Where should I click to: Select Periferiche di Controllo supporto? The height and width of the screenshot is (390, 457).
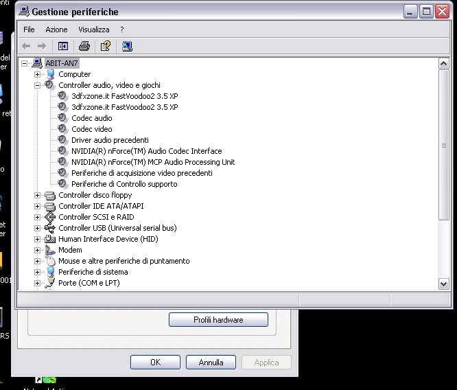coord(124,184)
